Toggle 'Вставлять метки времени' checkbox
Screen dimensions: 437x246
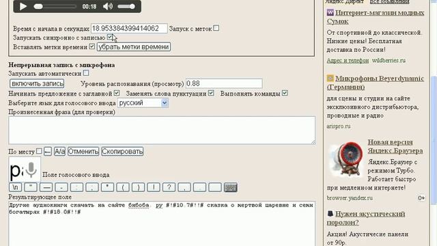coord(92,46)
